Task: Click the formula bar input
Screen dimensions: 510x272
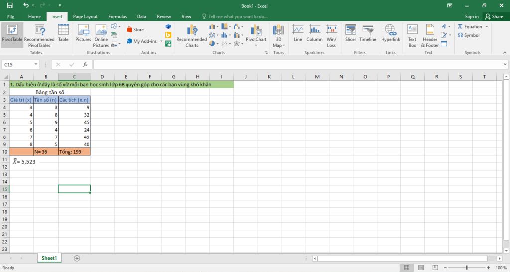Action: tap(297, 64)
